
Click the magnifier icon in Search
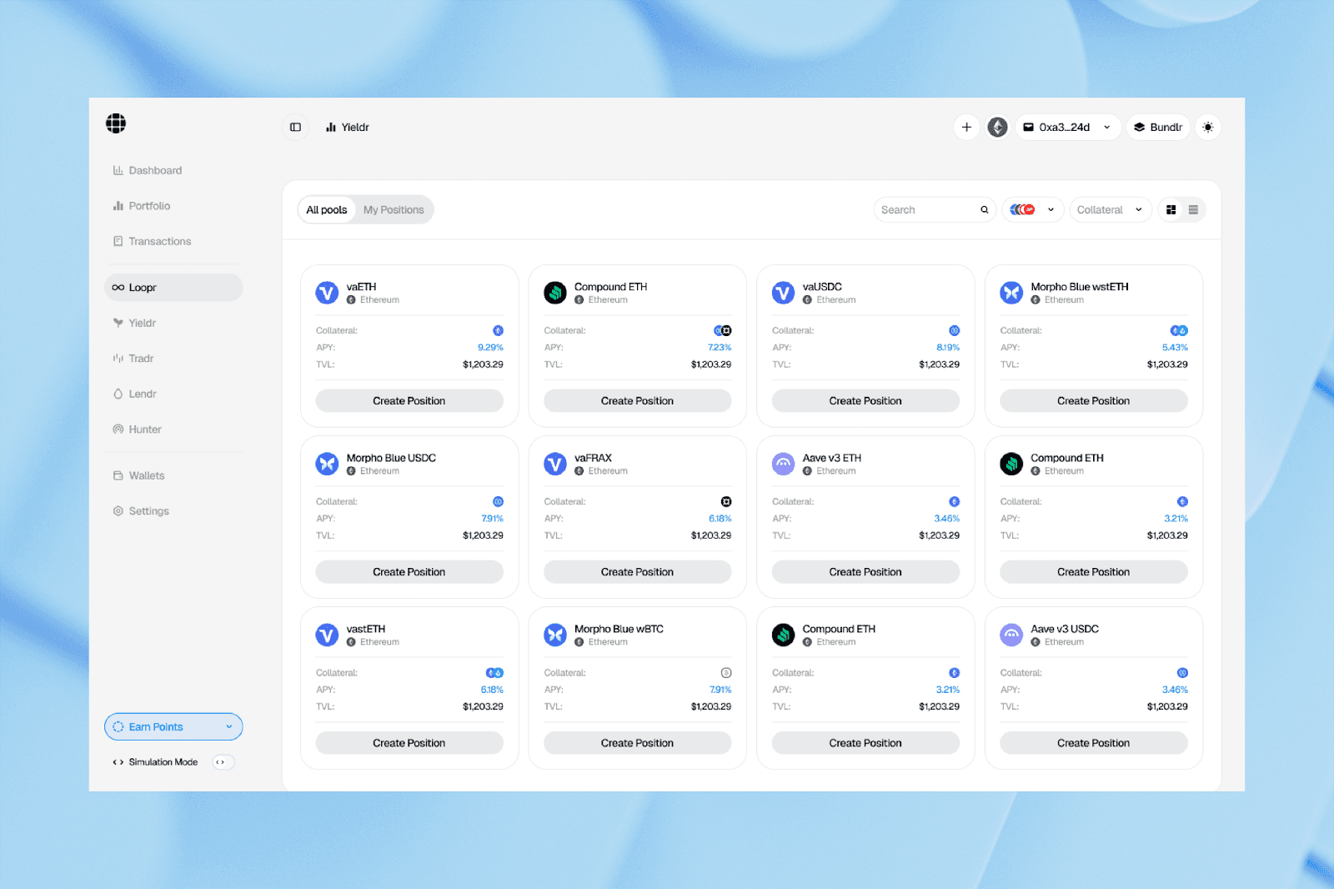[x=985, y=210]
